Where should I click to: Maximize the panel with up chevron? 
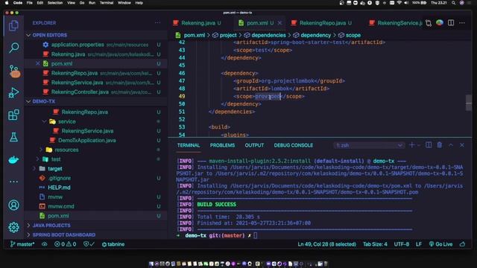[451, 145]
